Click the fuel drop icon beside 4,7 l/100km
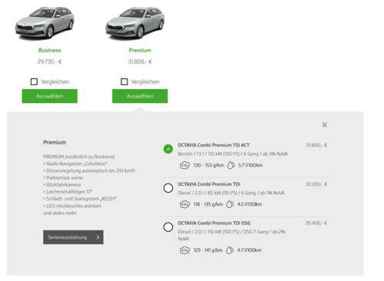 coord(230,250)
